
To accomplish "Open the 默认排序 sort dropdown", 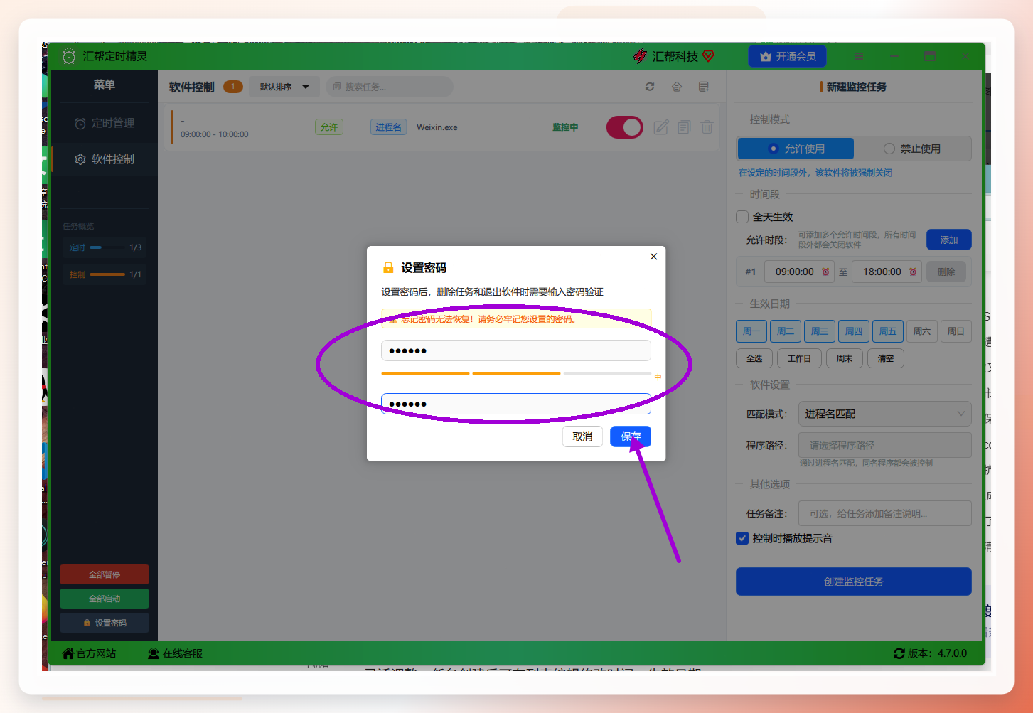I will tap(284, 87).
